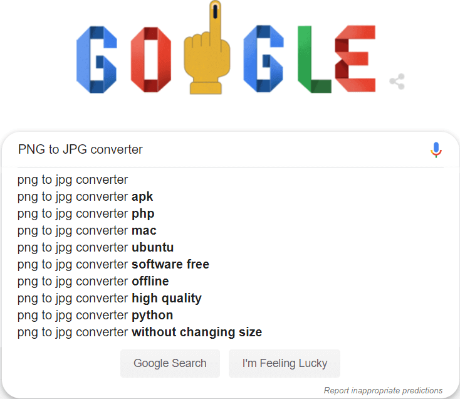Image resolution: width=460 pixels, height=399 pixels.
Task: Click the voice search microphone icon
Action: click(436, 150)
